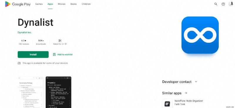Open the Dynalist Inc. developer link
235x108 pixels.
tap(25, 32)
